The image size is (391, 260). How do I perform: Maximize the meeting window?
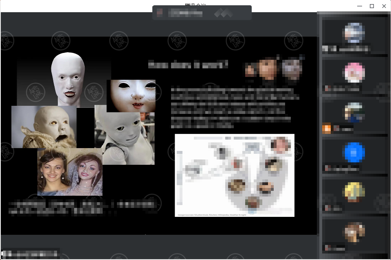(x=372, y=6)
